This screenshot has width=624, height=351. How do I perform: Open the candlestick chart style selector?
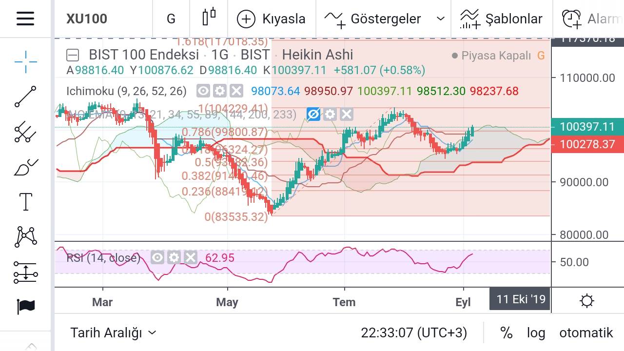209,19
